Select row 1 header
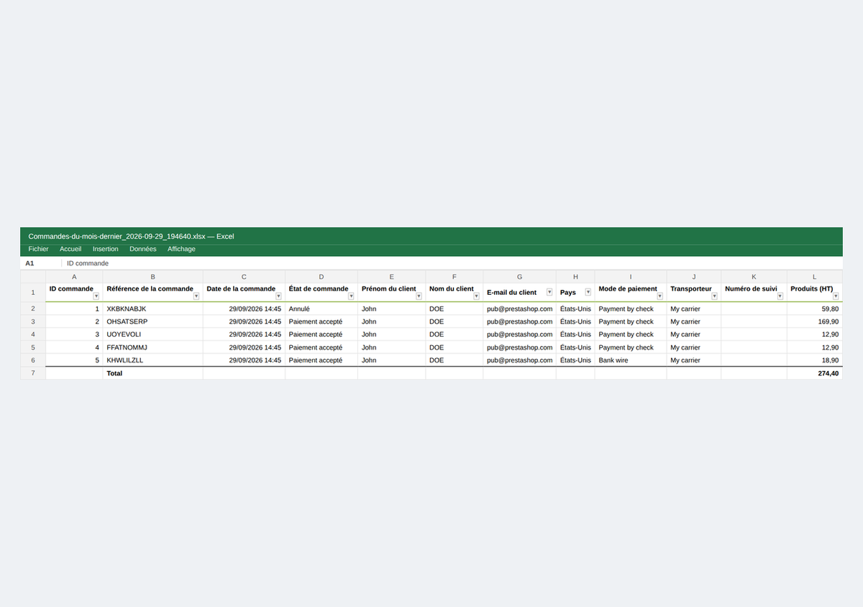 (x=33, y=293)
